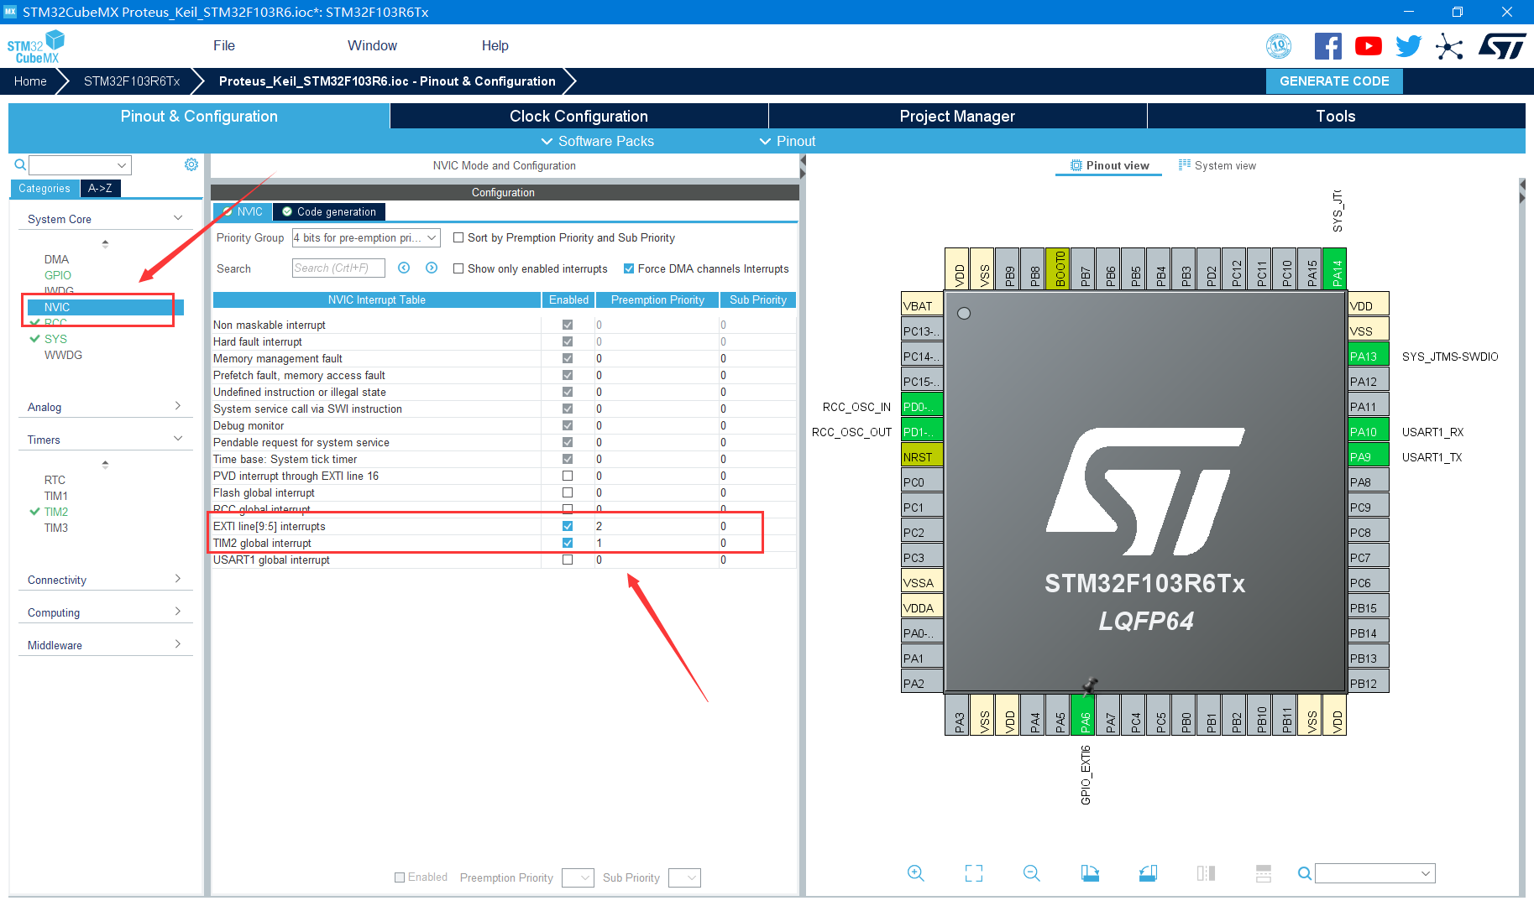
Task: Click the best-fit view icon below the chip
Action: pos(973,873)
